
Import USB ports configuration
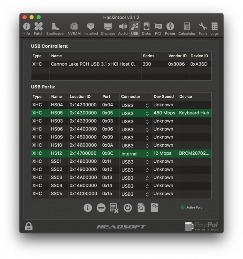(x=141, y=208)
